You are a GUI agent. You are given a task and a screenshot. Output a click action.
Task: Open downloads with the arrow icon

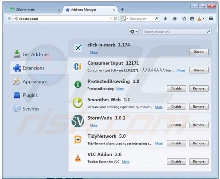[165, 19]
